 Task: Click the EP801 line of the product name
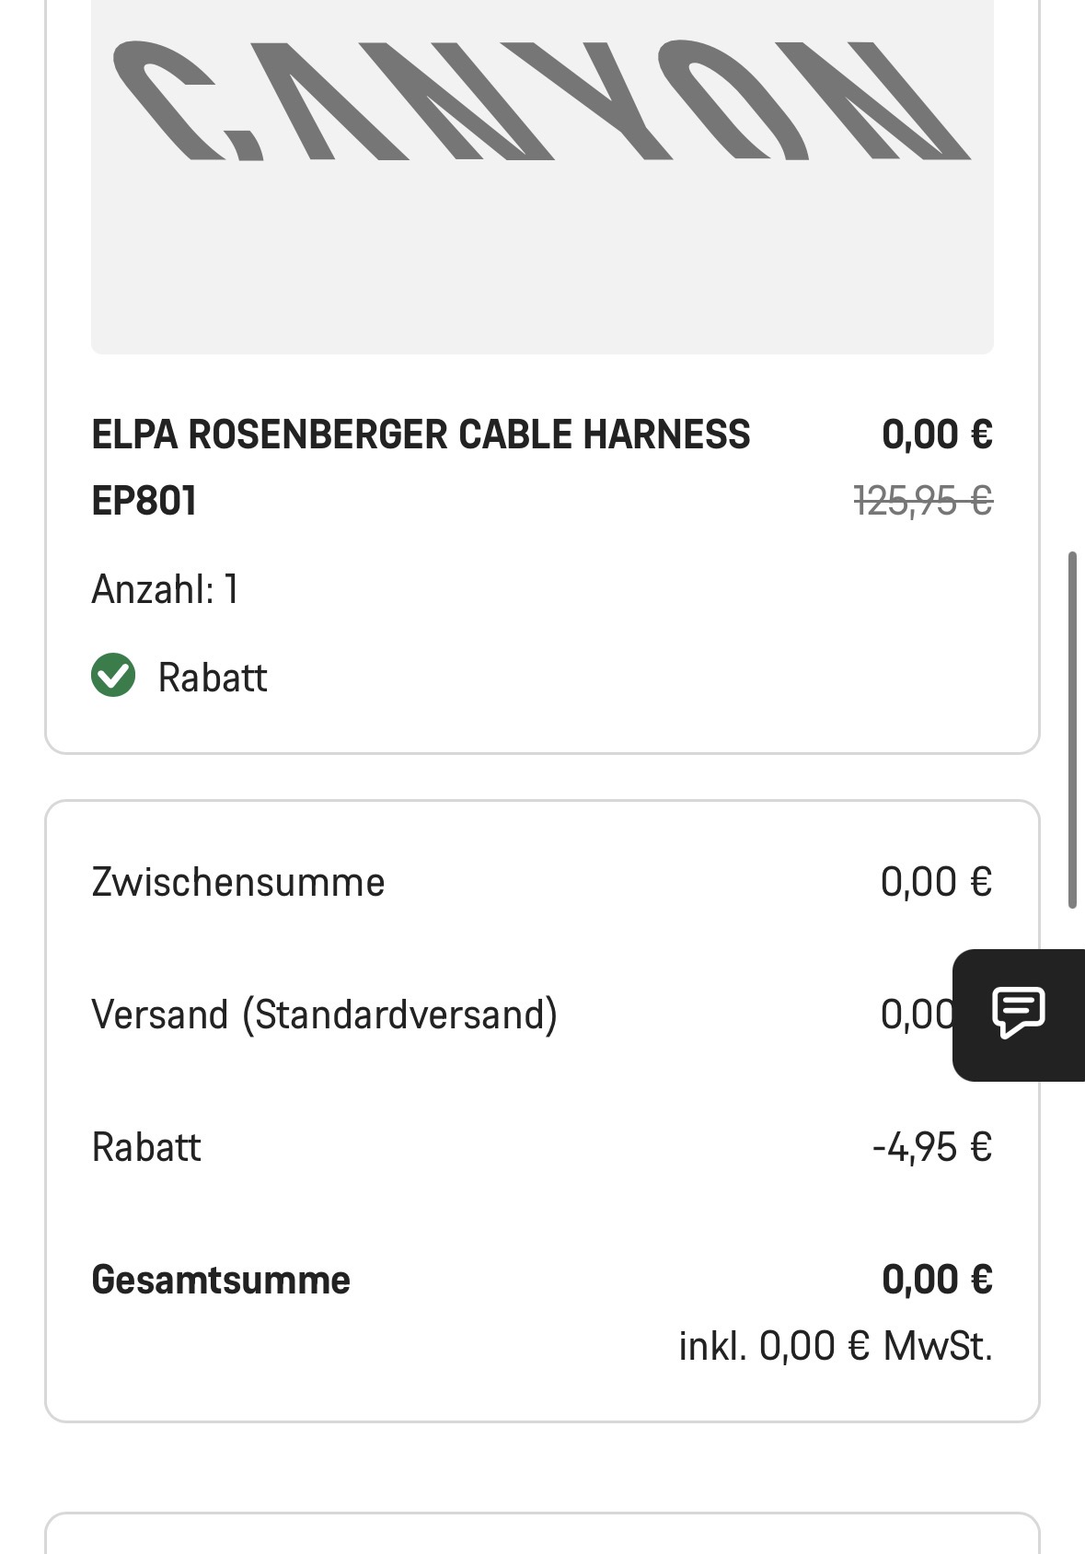click(144, 502)
